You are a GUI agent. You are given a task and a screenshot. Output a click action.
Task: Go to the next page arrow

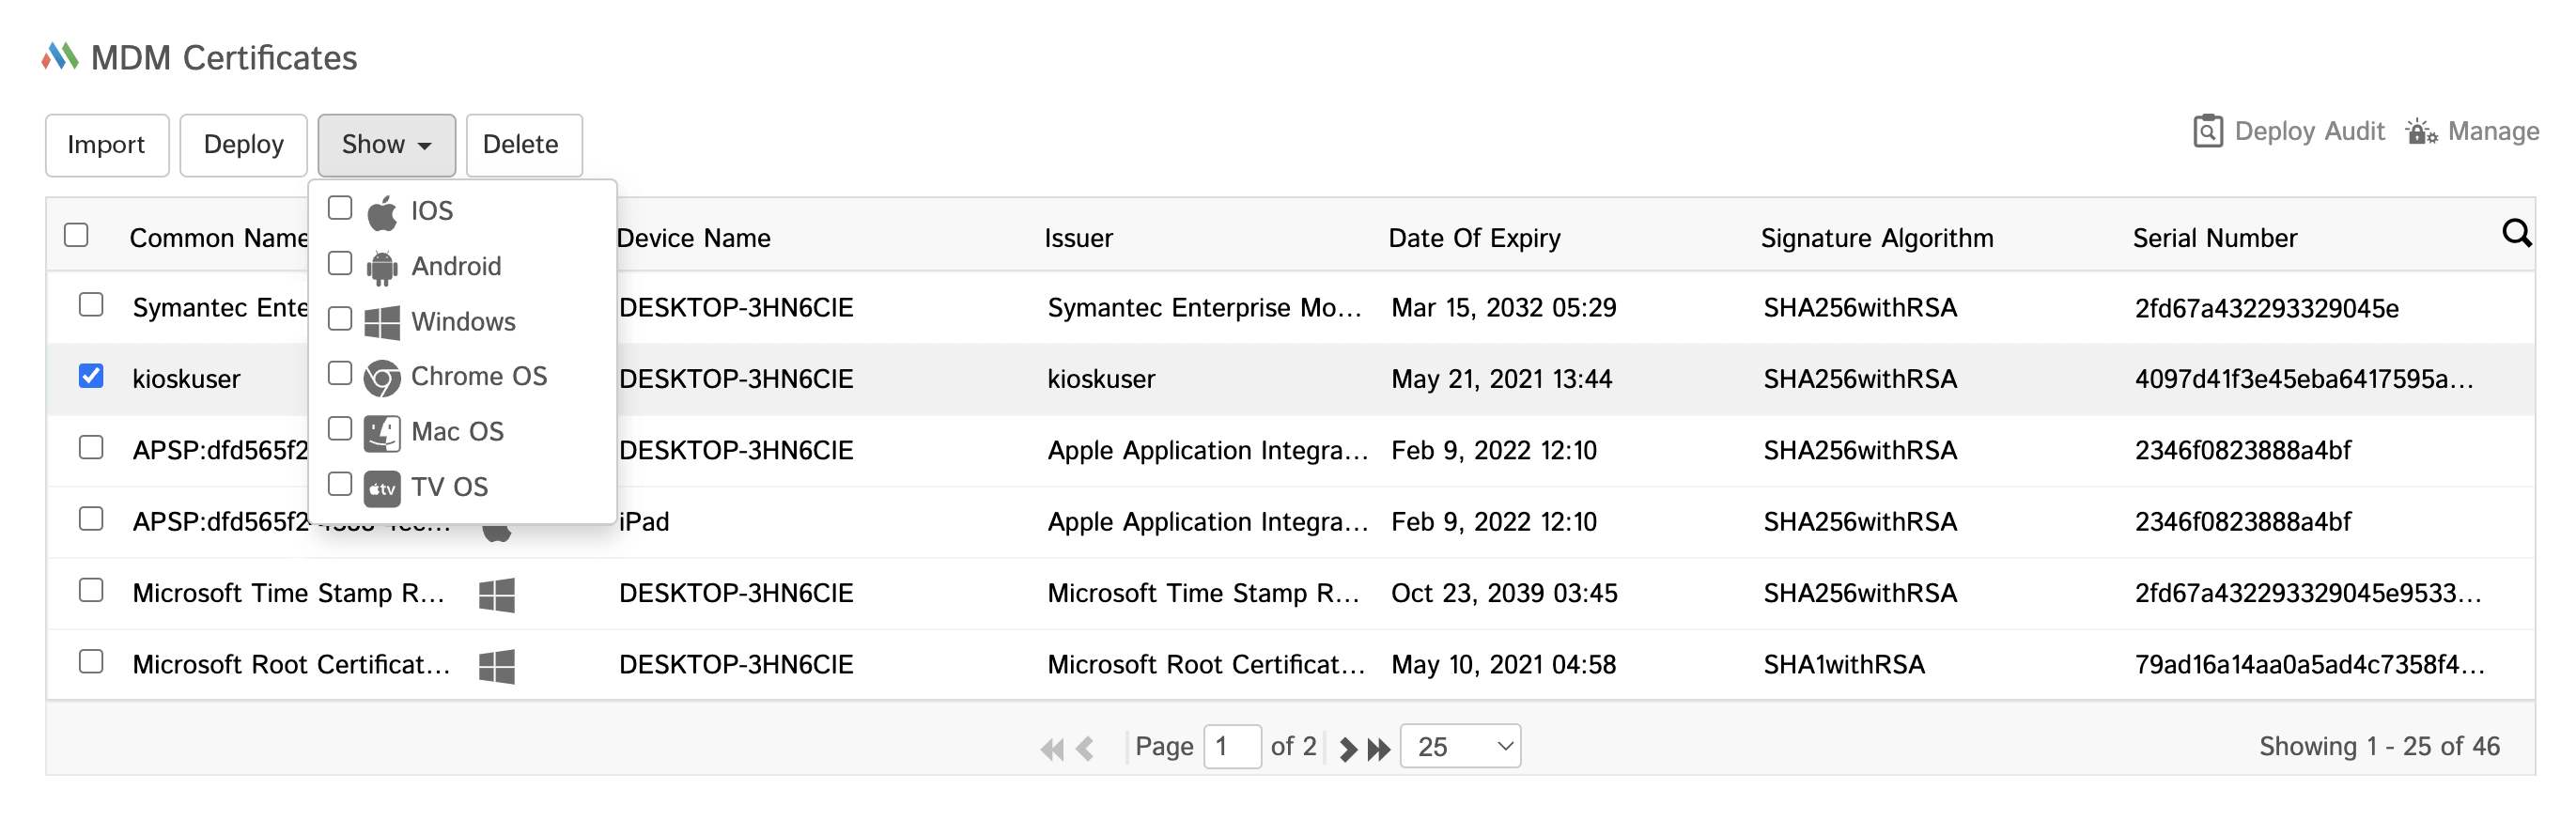click(x=1347, y=748)
